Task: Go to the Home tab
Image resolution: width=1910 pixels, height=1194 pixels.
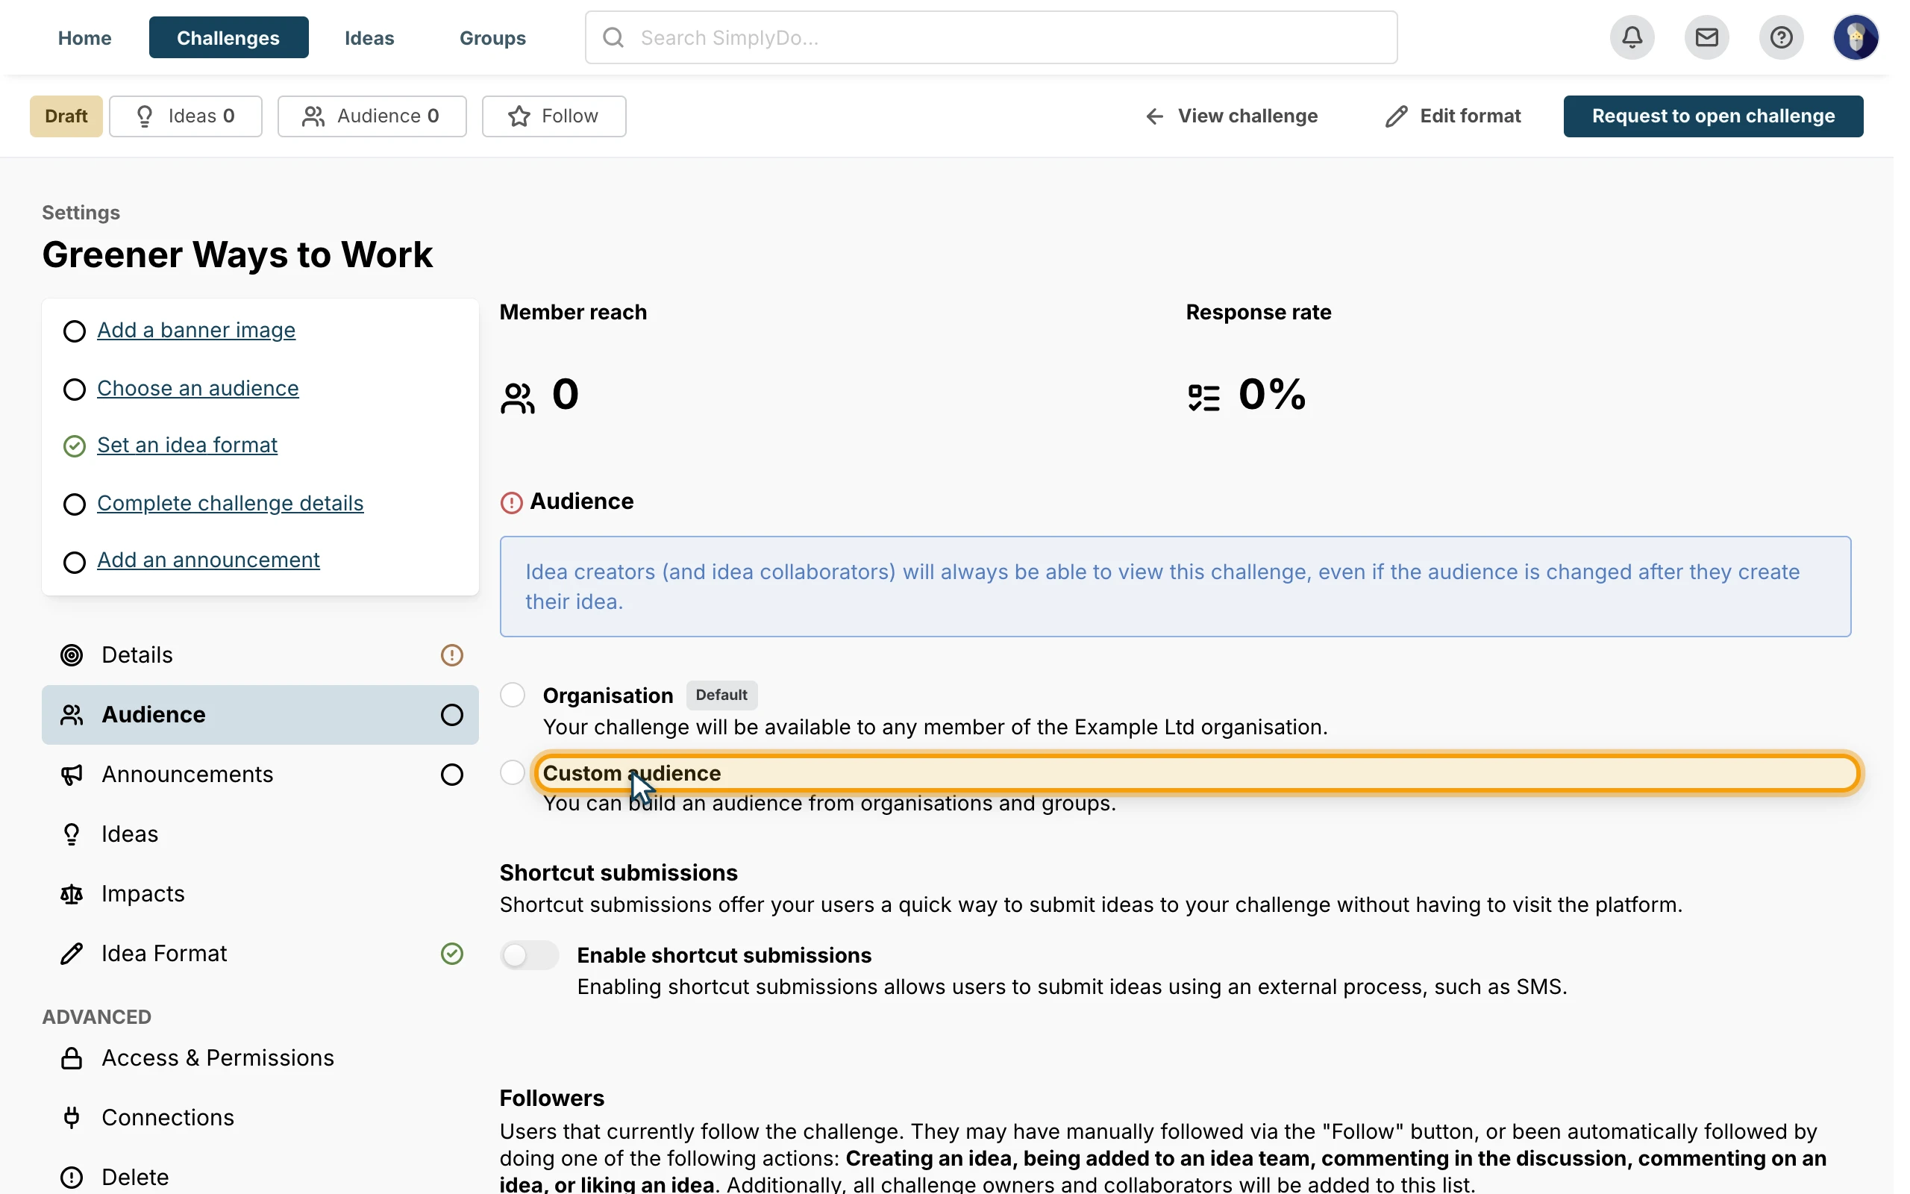Action: (84, 37)
